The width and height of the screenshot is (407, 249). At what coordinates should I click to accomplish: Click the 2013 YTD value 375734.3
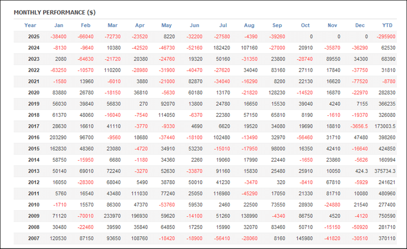coord(385,171)
